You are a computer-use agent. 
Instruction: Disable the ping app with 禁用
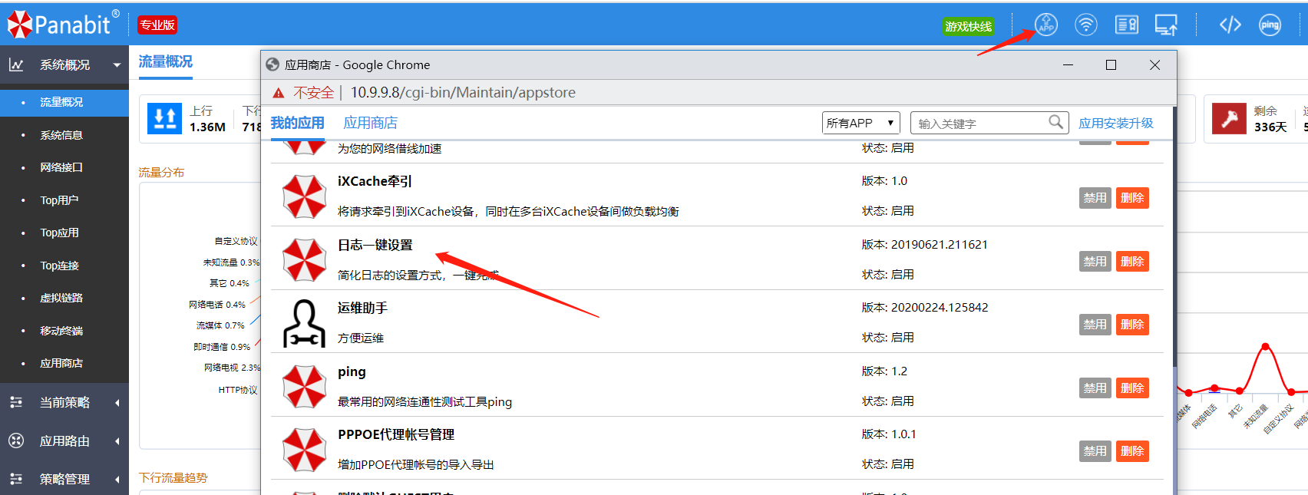pyautogui.click(x=1095, y=388)
